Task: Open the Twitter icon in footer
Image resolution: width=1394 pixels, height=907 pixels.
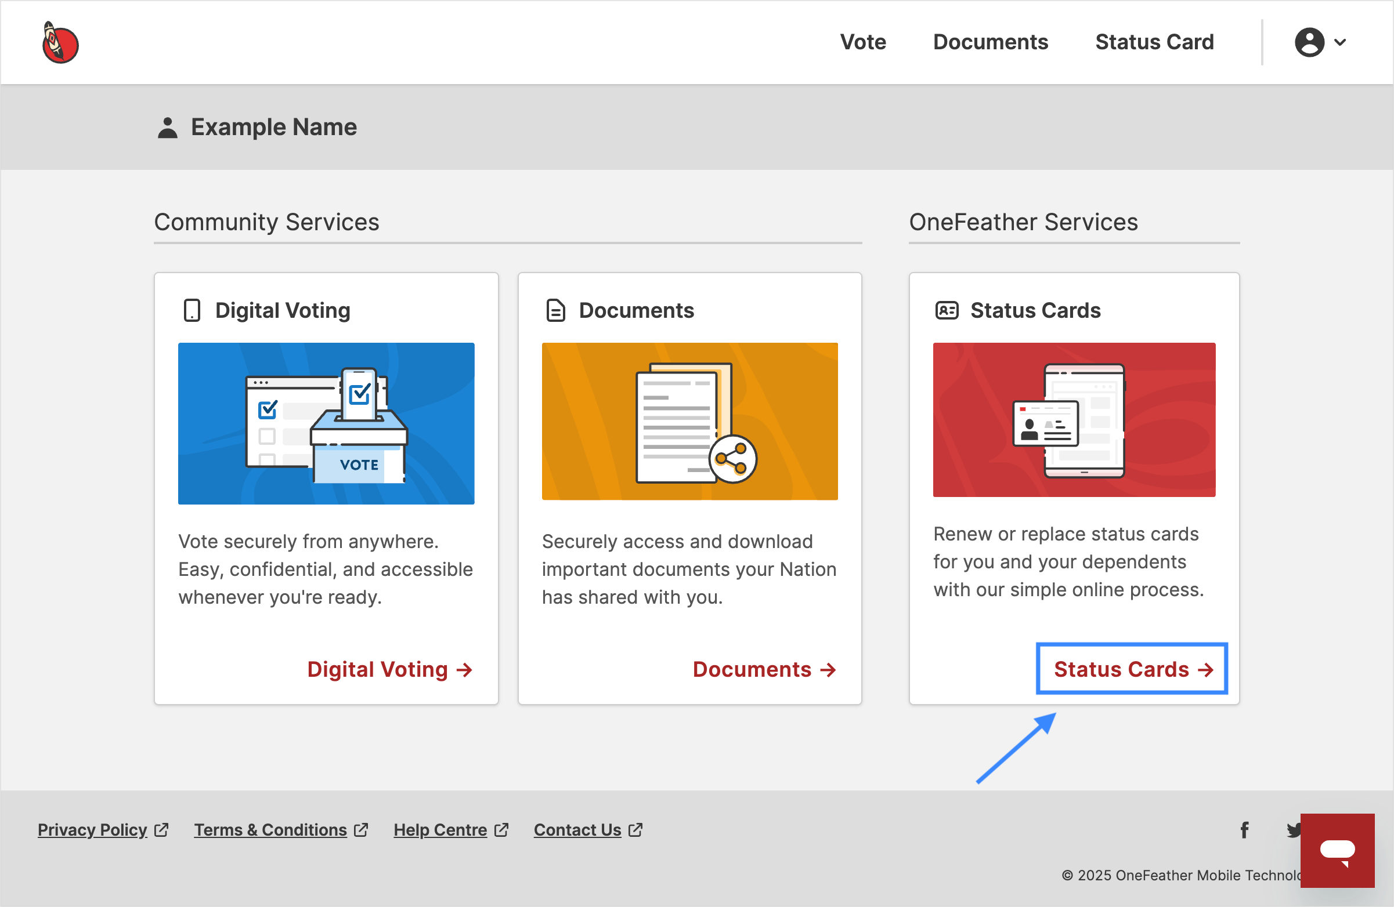Action: (1292, 830)
